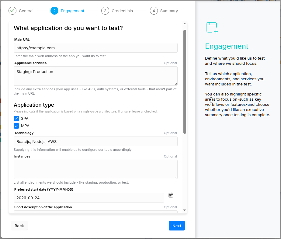Click the Next button
Image resolution: width=281 pixels, height=239 pixels.
177,226
